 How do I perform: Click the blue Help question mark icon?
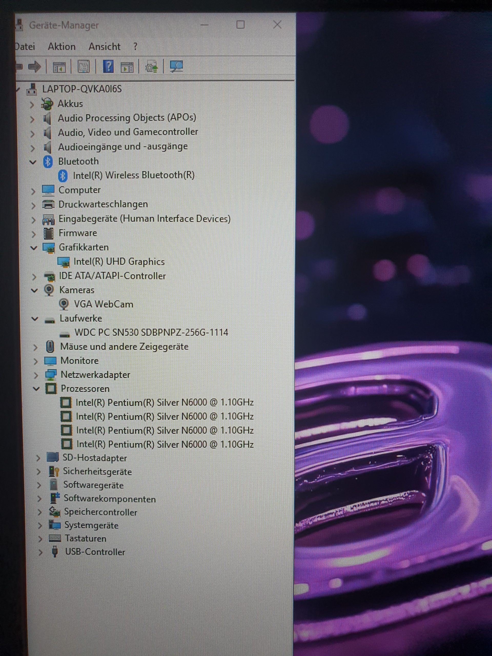[108, 66]
